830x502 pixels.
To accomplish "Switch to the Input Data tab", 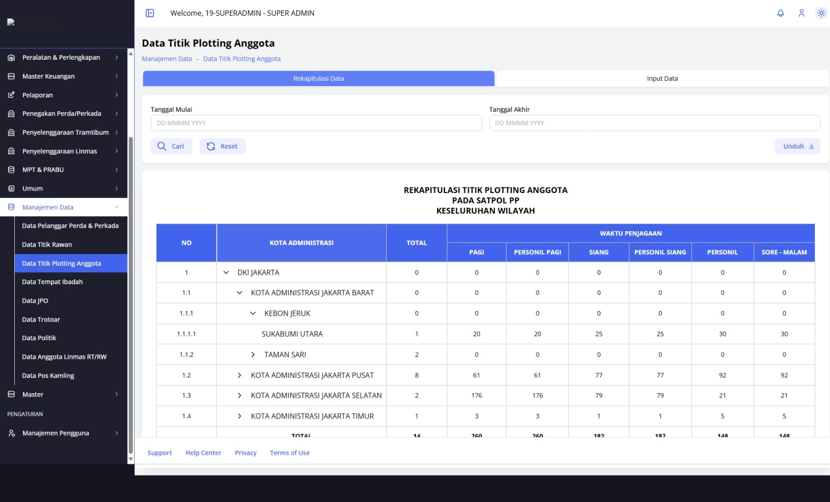I will 662,78.
